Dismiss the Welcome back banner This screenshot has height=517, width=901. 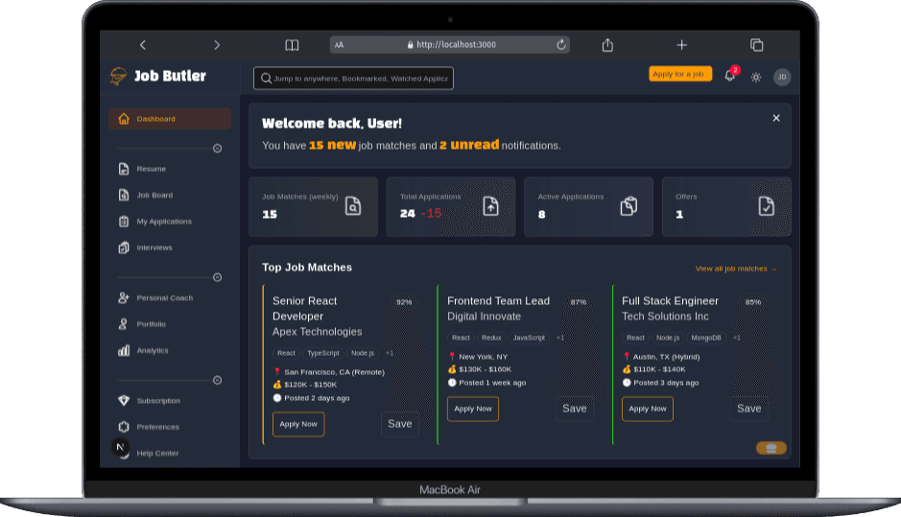(776, 118)
